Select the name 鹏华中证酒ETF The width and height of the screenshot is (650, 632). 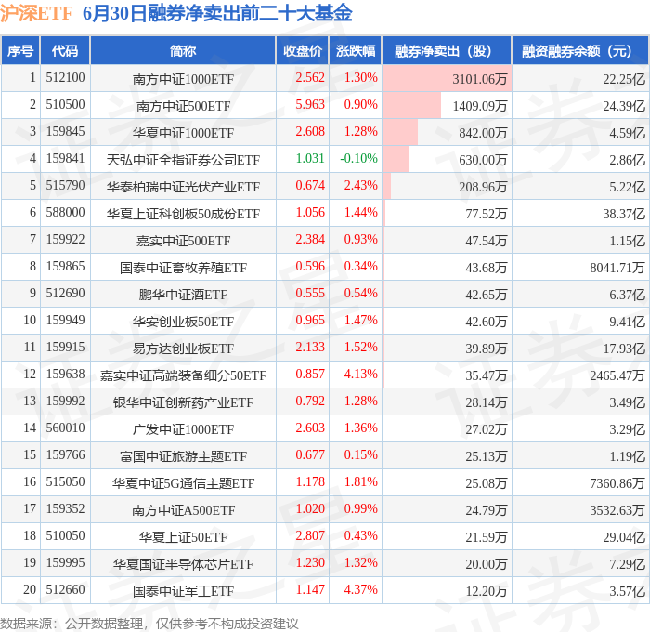[x=183, y=295]
